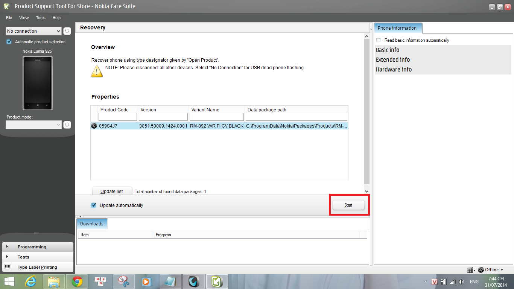Screen dimensions: 514x289
Task: Open the Offline status dropdown arrow
Action: click(x=502, y=270)
